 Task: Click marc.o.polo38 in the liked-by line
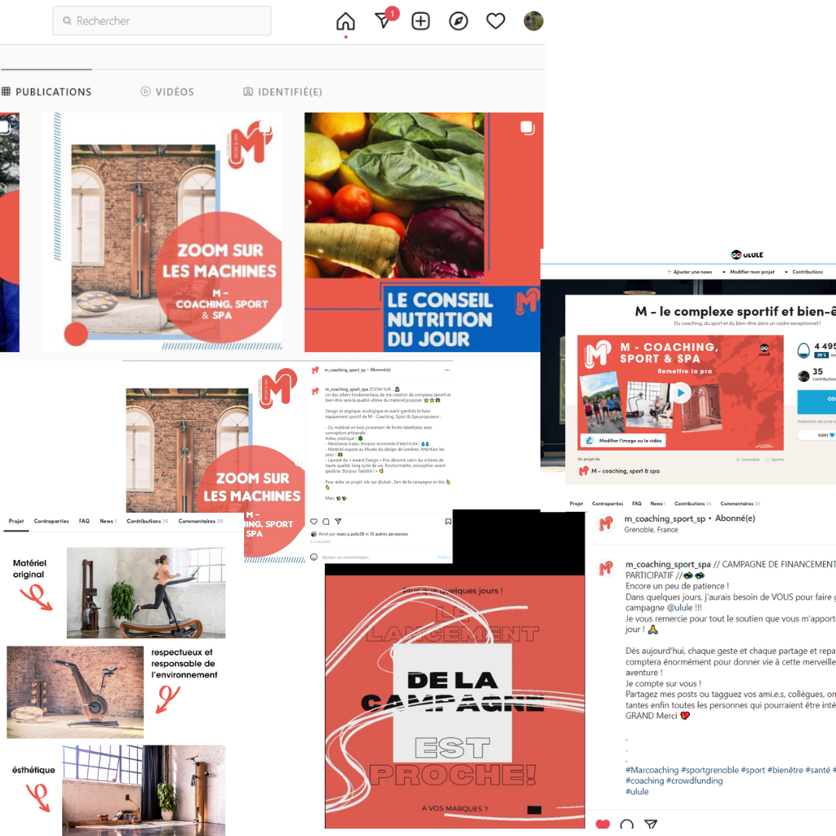349,534
